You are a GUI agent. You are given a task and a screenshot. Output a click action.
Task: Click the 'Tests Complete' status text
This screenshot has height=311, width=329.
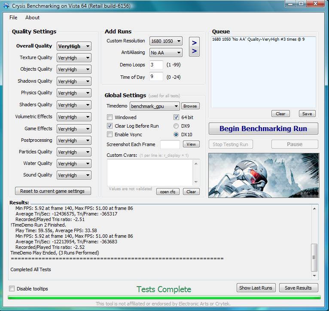pyautogui.click(x=164, y=289)
